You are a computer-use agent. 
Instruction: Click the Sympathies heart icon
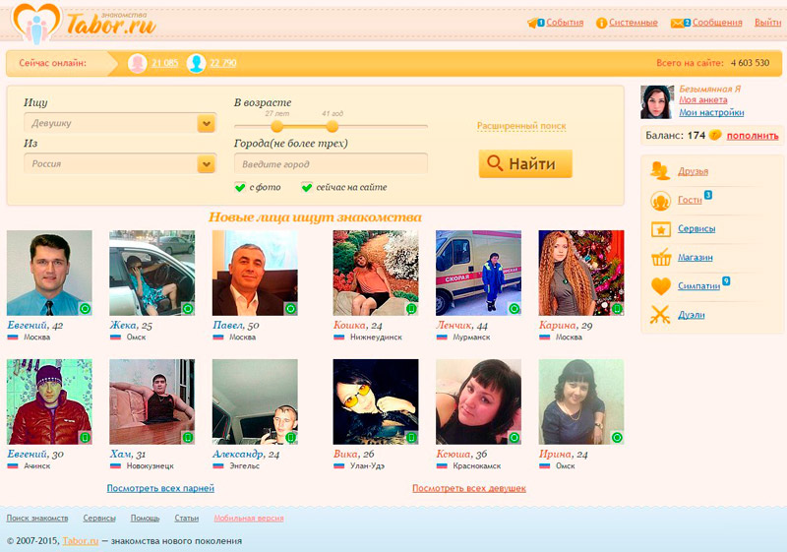tap(660, 286)
